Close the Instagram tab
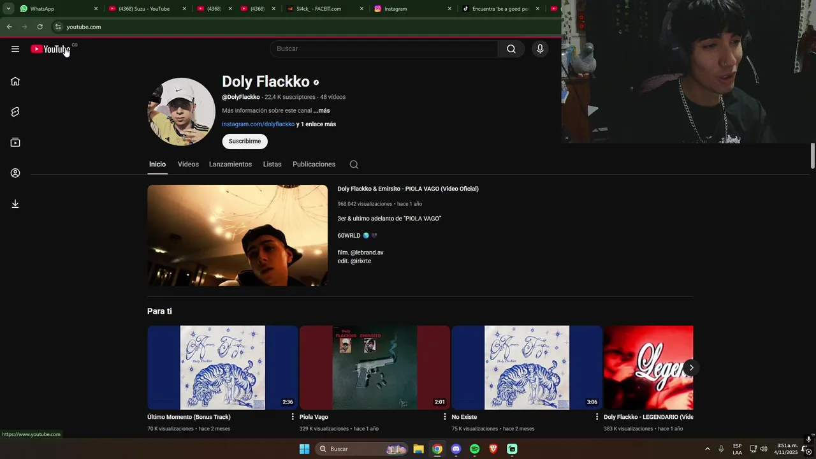Viewport: 816px width, 459px height. tap(449, 9)
